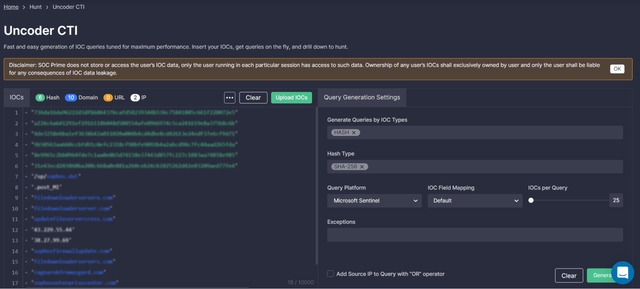Screen dimensions: 640x289
Task: Select the IP count badge
Action: (134, 97)
